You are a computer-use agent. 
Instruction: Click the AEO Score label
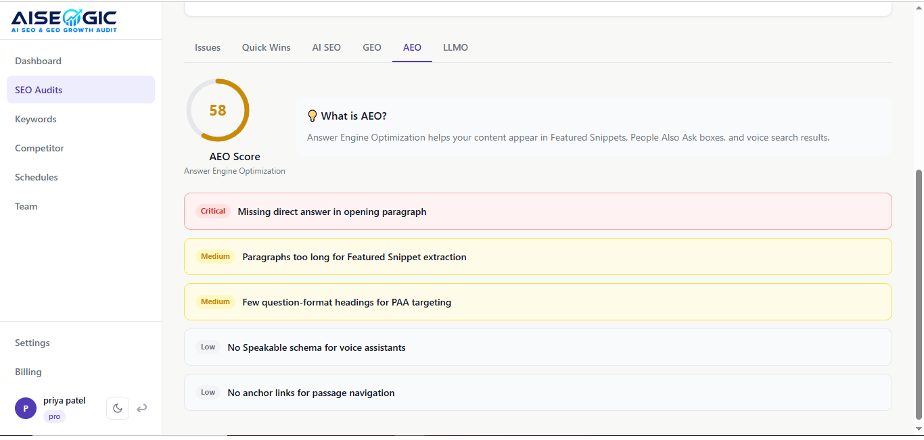click(x=235, y=157)
